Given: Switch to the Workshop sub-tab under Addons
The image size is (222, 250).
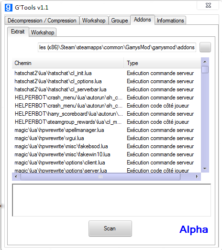Looking at the screenshot, I should coord(43,33).
